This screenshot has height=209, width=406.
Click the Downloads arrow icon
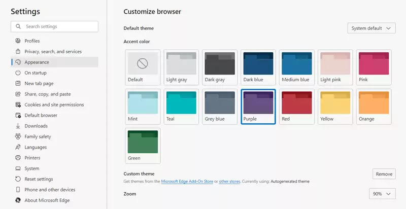click(x=18, y=126)
